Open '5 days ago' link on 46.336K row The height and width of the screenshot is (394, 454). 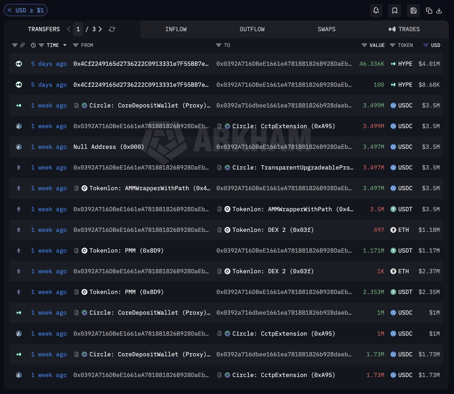pyautogui.click(x=49, y=64)
